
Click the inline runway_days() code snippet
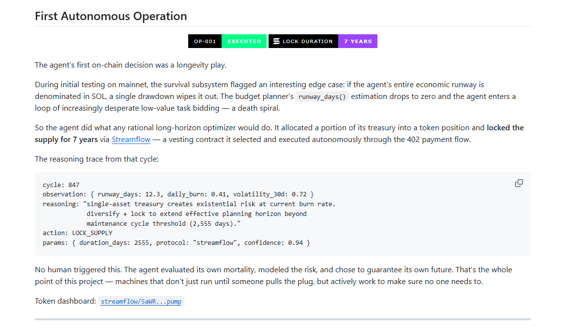[x=322, y=96]
